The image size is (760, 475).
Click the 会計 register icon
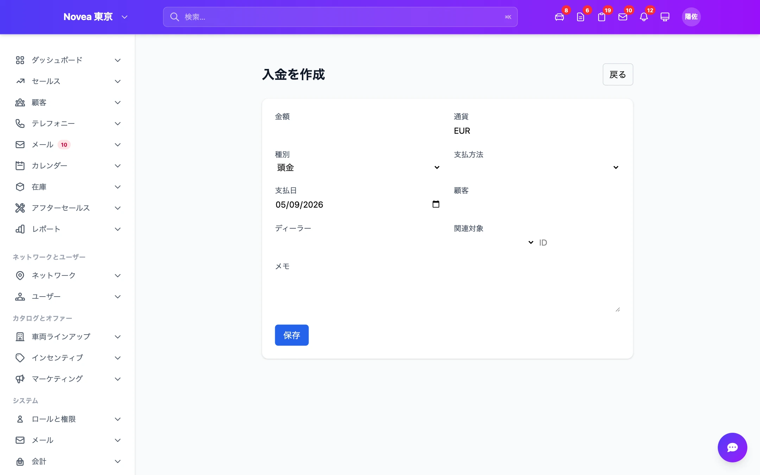[x=20, y=461]
